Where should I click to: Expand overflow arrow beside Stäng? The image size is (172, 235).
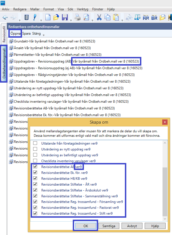[43, 34]
